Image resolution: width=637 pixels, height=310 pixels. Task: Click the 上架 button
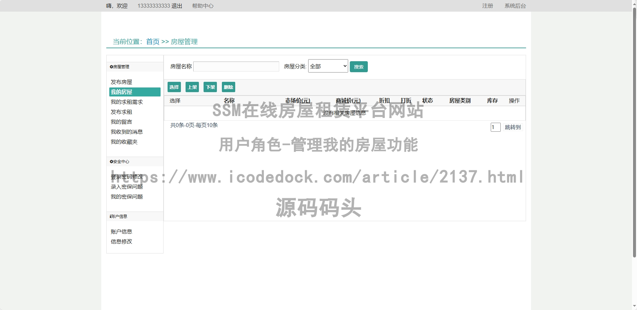[x=192, y=87]
